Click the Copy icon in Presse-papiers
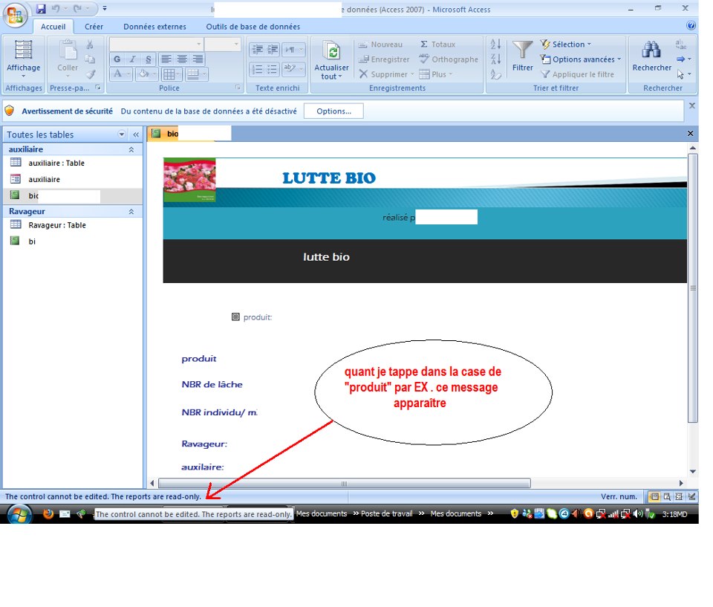This screenshot has width=713, height=607. pos(90,59)
